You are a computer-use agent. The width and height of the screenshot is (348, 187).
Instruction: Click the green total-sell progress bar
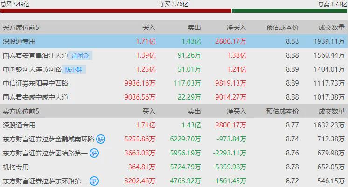(289, 11)
